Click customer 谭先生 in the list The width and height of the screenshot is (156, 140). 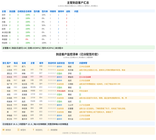tap(9, 73)
